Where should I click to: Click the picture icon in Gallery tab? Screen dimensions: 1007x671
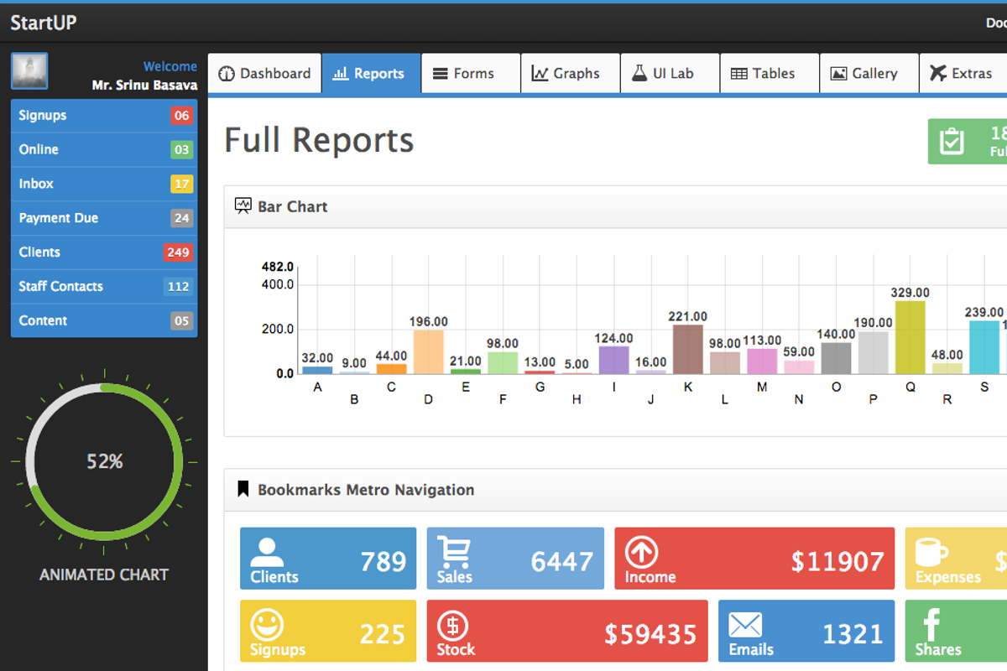pos(838,74)
